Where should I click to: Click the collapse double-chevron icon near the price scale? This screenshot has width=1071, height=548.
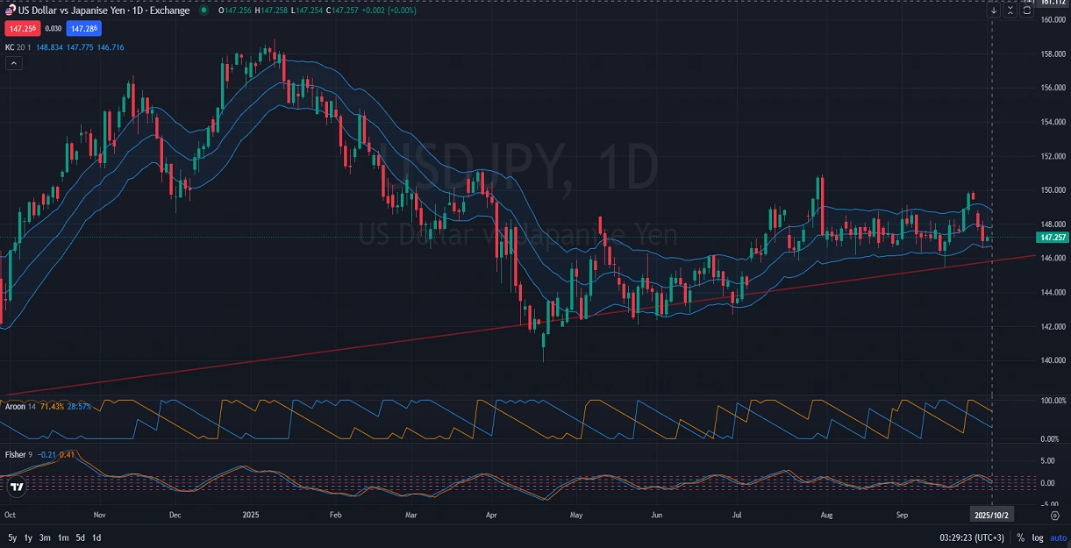pos(1010,10)
